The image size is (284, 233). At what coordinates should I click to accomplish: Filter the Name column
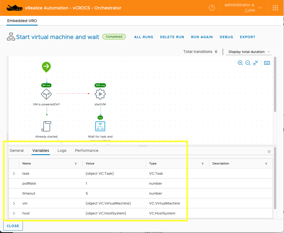[76, 164]
